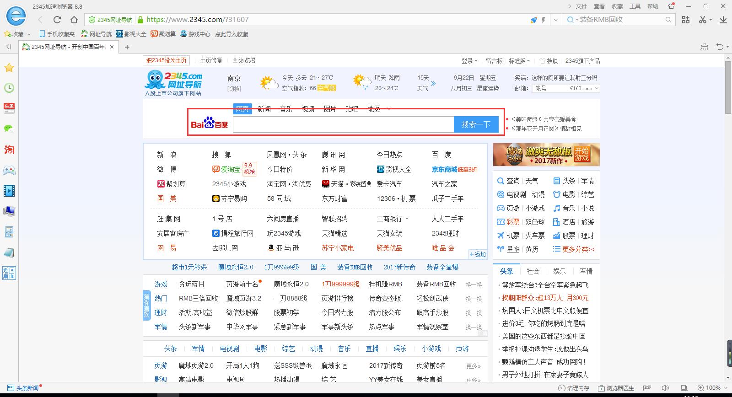The image size is (732, 397).
Task: Open the favorites star in left sidebar
Action: [x=9, y=68]
